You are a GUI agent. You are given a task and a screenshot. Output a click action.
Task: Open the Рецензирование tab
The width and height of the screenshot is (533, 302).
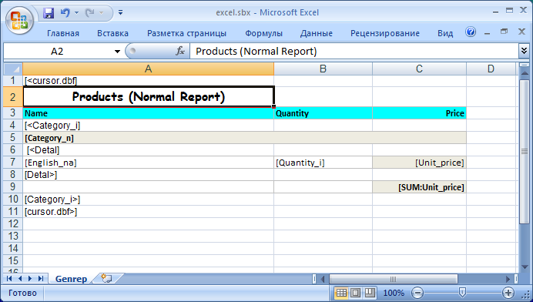pyautogui.click(x=385, y=33)
